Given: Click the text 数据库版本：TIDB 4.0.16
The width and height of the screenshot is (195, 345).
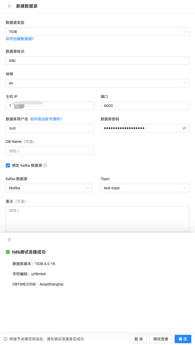Looking at the screenshot, I should (34, 264).
